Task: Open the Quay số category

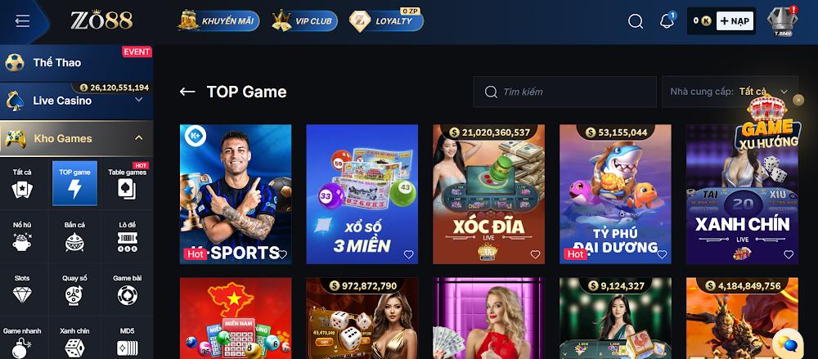Action: click(x=74, y=289)
